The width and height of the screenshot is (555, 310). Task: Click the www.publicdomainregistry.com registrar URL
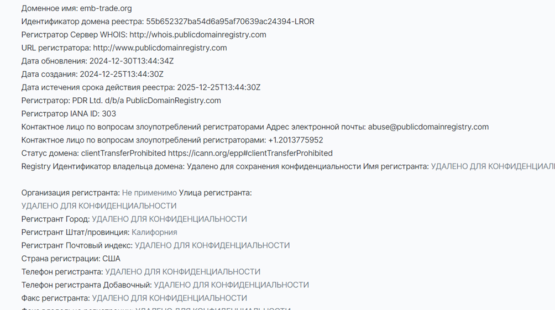(160, 48)
